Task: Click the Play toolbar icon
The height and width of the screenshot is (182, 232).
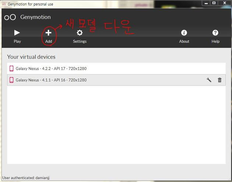Action: click(x=17, y=33)
